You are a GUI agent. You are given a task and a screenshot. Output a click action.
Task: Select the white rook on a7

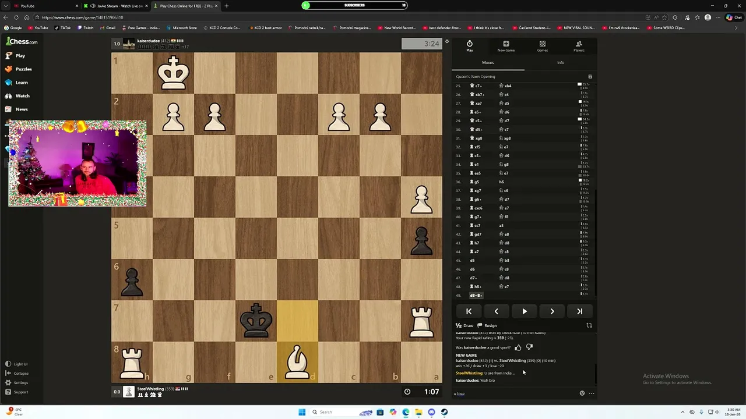(421, 321)
